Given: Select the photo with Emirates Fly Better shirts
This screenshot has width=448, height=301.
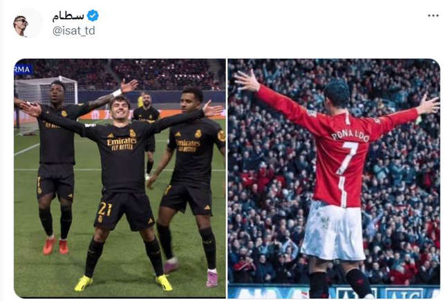Looking at the screenshot, I should click(x=120, y=179).
